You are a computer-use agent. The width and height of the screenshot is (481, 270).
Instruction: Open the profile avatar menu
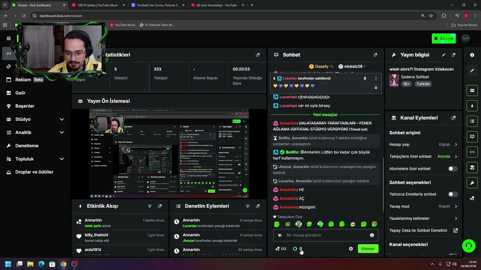click(x=466, y=38)
